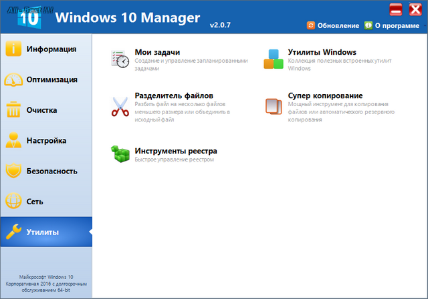
Task: Open Мои задачи checklist clock icon
Action: click(120, 59)
